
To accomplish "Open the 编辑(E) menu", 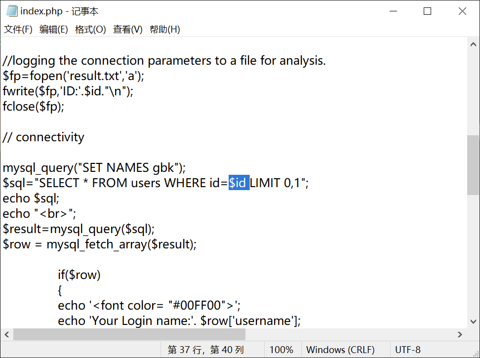I will pos(53,29).
